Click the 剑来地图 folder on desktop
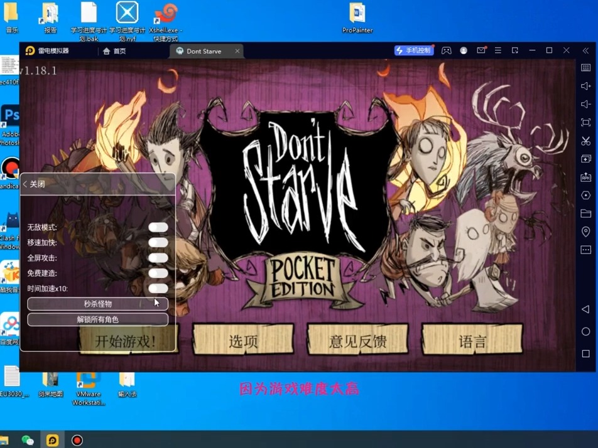 pyautogui.click(x=50, y=385)
